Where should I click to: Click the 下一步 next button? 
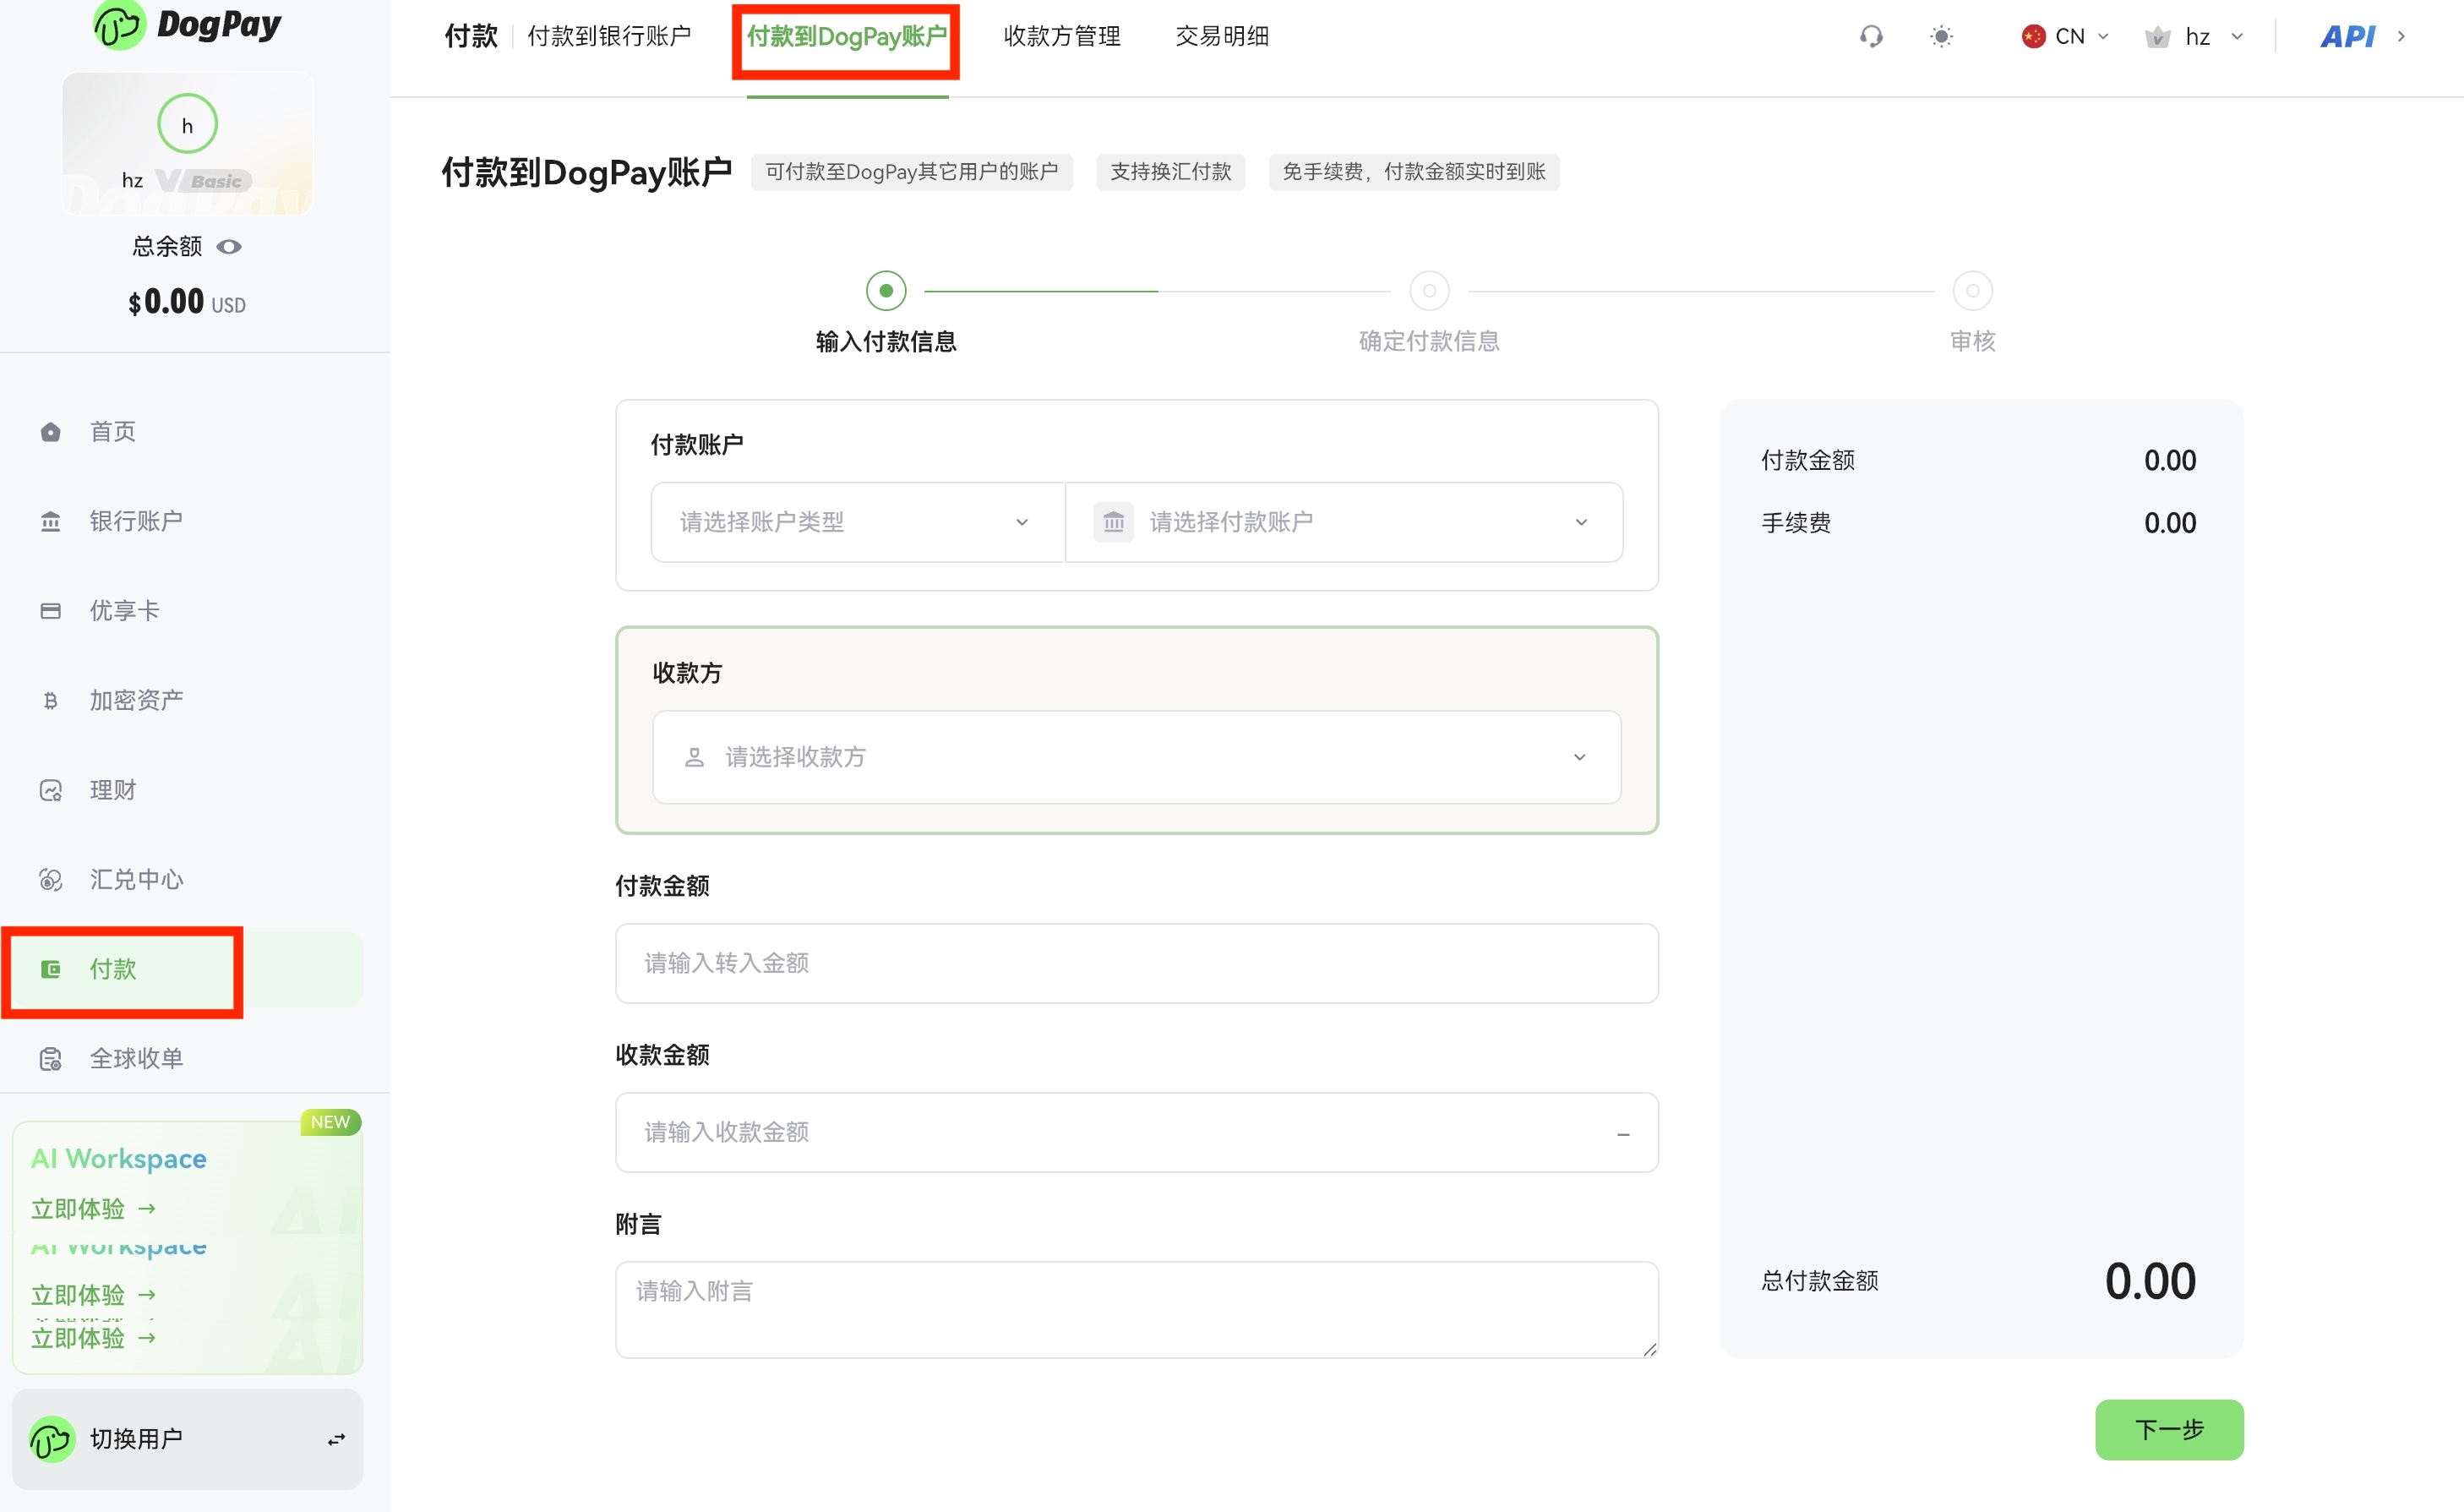[x=2169, y=1429]
